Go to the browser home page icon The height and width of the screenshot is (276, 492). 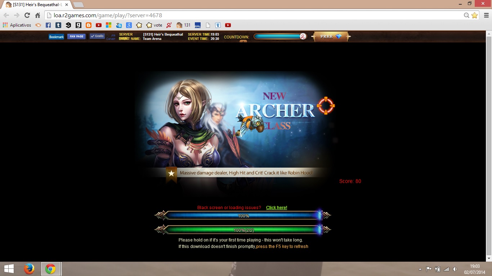coord(37,15)
